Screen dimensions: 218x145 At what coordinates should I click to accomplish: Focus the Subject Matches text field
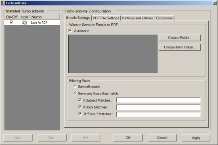pos(158,100)
